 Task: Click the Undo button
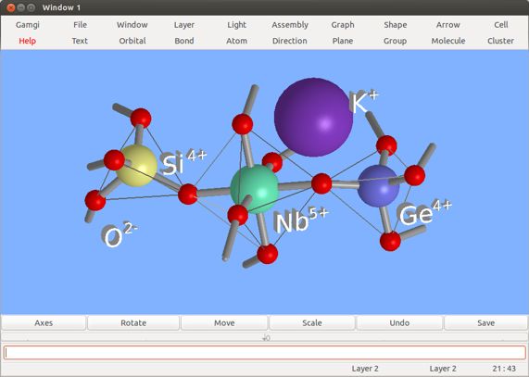[x=399, y=322]
